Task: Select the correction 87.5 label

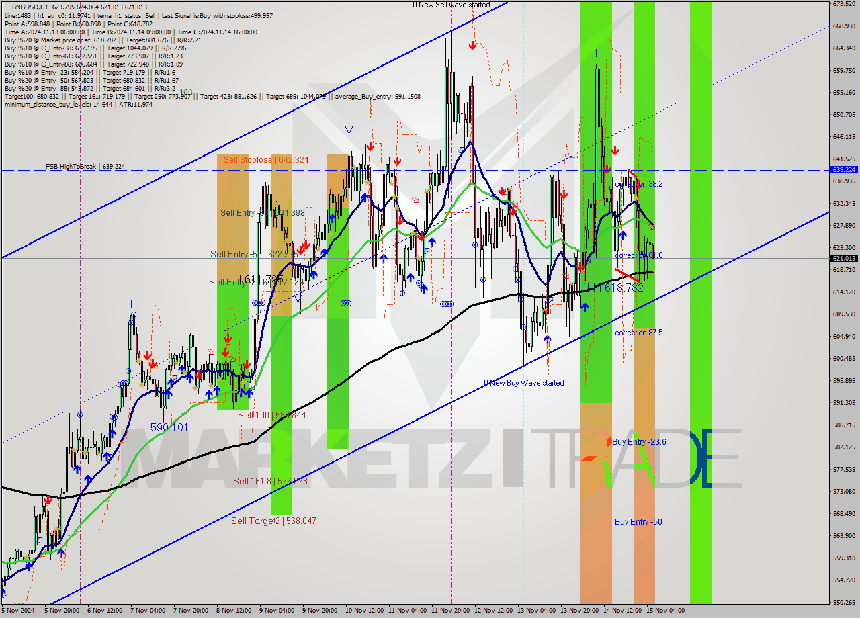Action: [639, 333]
